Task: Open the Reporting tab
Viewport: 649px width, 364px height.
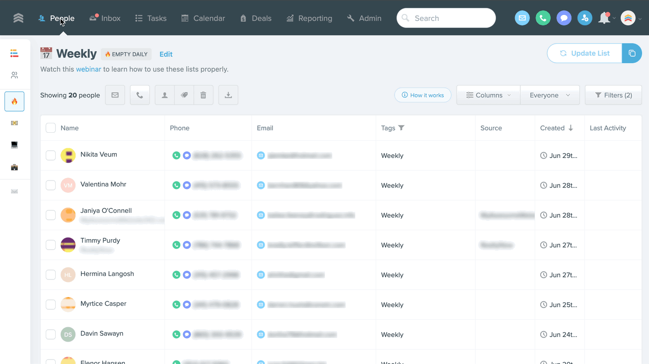Action: click(x=309, y=18)
